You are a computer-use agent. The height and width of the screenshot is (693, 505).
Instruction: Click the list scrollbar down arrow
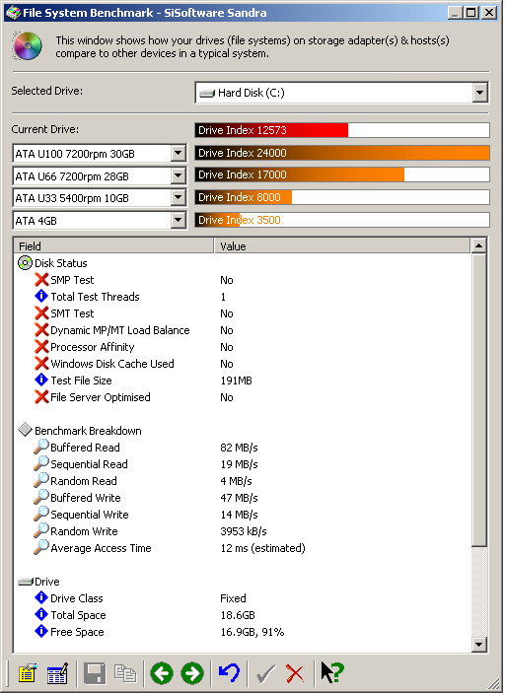[479, 644]
